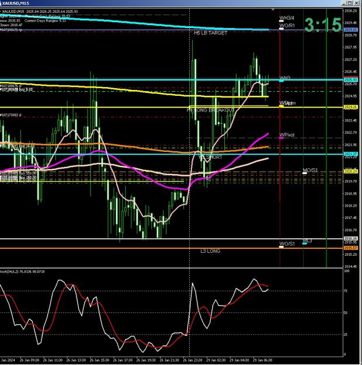Image resolution: width=362 pixels, height=365 pixels.
Task: Click the stochastic 75 level scale value
Action: tap(346, 291)
